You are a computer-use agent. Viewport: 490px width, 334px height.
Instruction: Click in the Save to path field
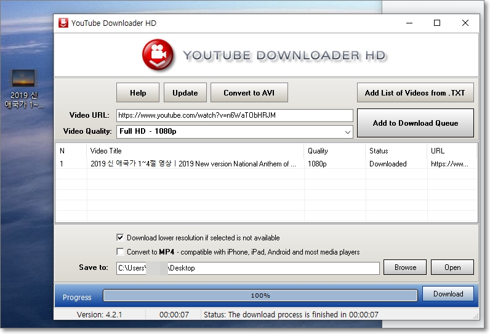coord(248,268)
